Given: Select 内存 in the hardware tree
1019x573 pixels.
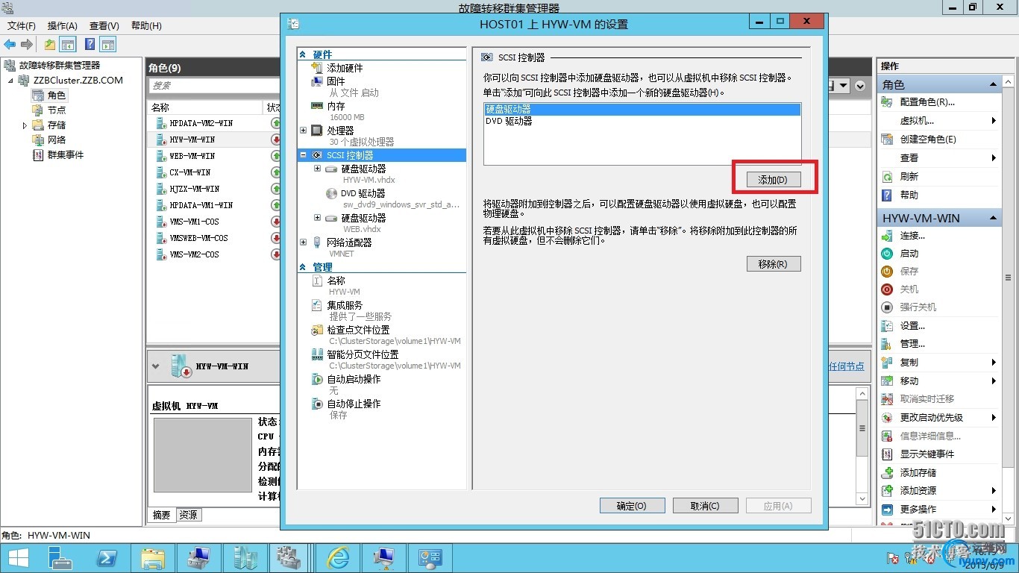Looking at the screenshot, I should point(336,106).
